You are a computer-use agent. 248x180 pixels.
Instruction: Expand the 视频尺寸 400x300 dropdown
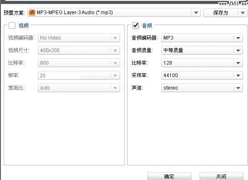pos(79,50)
